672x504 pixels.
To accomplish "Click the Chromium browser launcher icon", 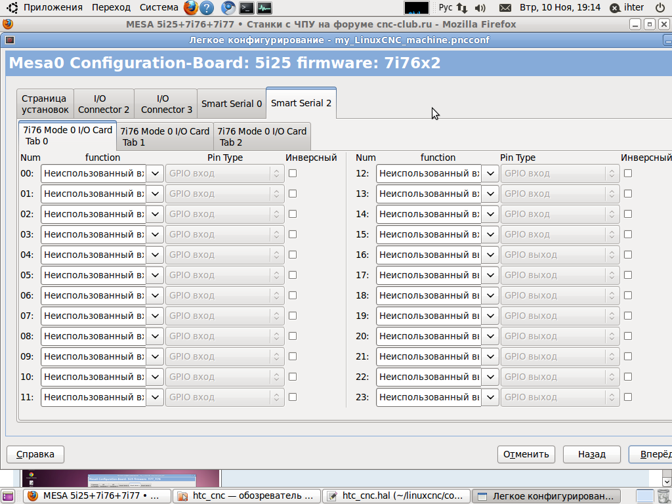I will click(x=228, y=8).
